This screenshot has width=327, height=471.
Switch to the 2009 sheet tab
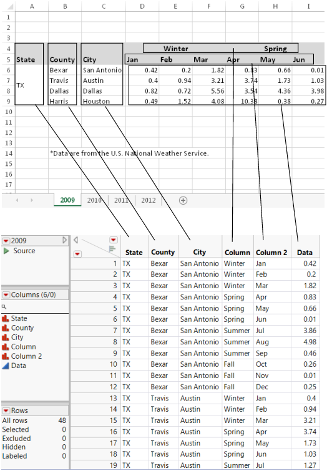pyautogui.click(x=67, y=200)
